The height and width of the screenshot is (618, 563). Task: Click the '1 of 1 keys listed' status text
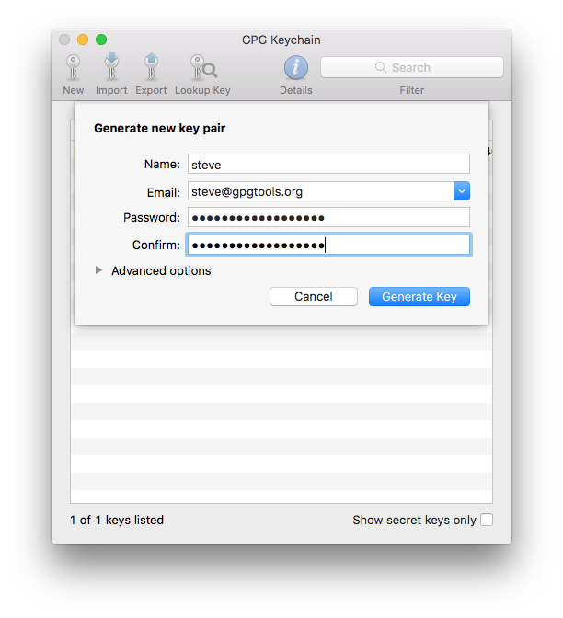[x=117, y=520]
